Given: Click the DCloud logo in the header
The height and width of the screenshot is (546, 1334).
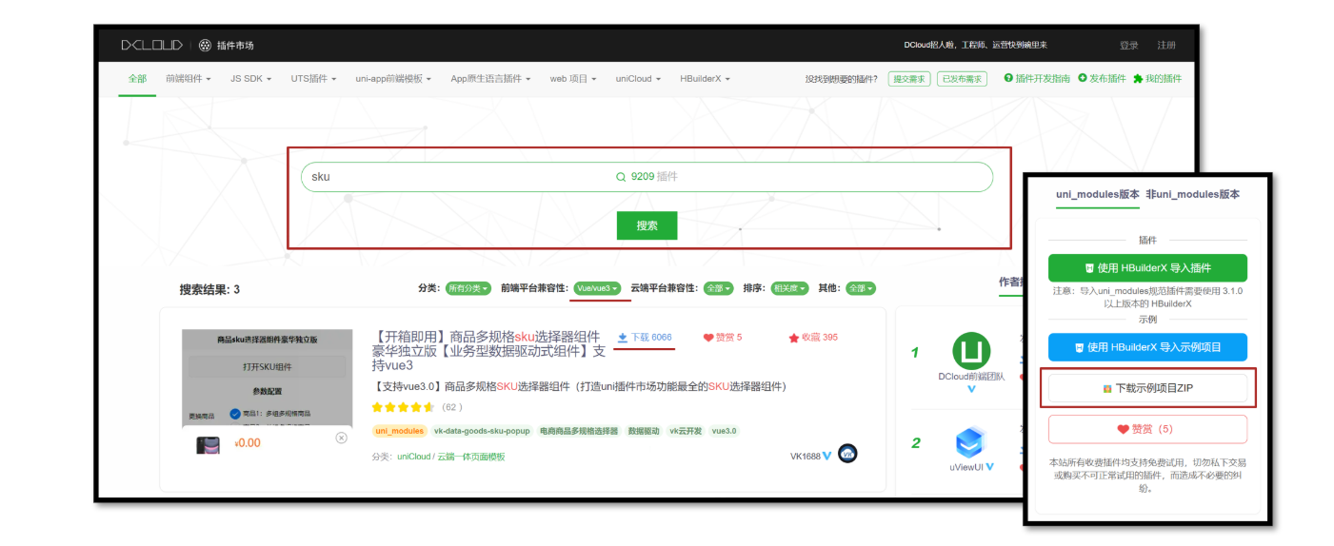Looking at the screenshot, I should 151,45.
